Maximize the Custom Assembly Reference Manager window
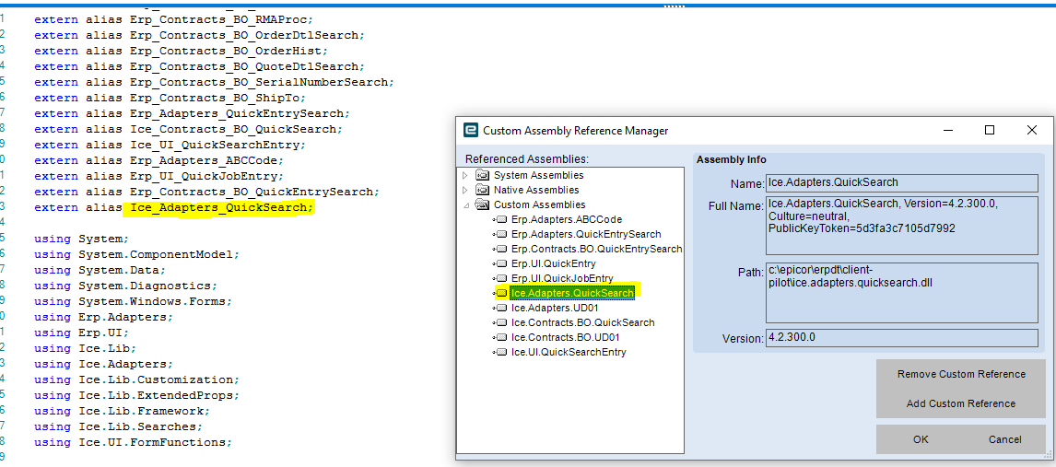Viewport: 1056px width, 467px height. (x=990, y=130)
